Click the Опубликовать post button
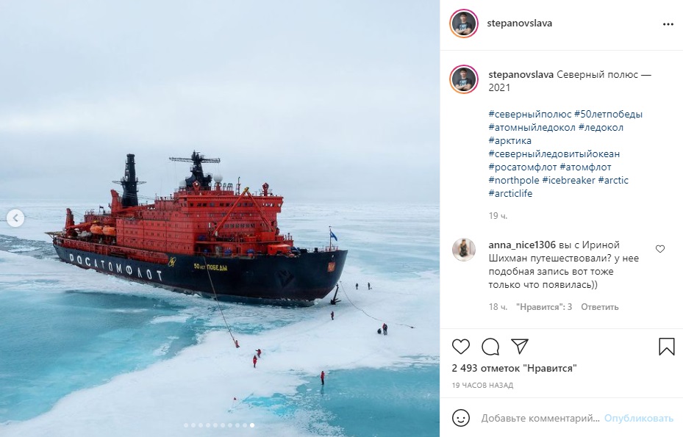 pos(639,419)
